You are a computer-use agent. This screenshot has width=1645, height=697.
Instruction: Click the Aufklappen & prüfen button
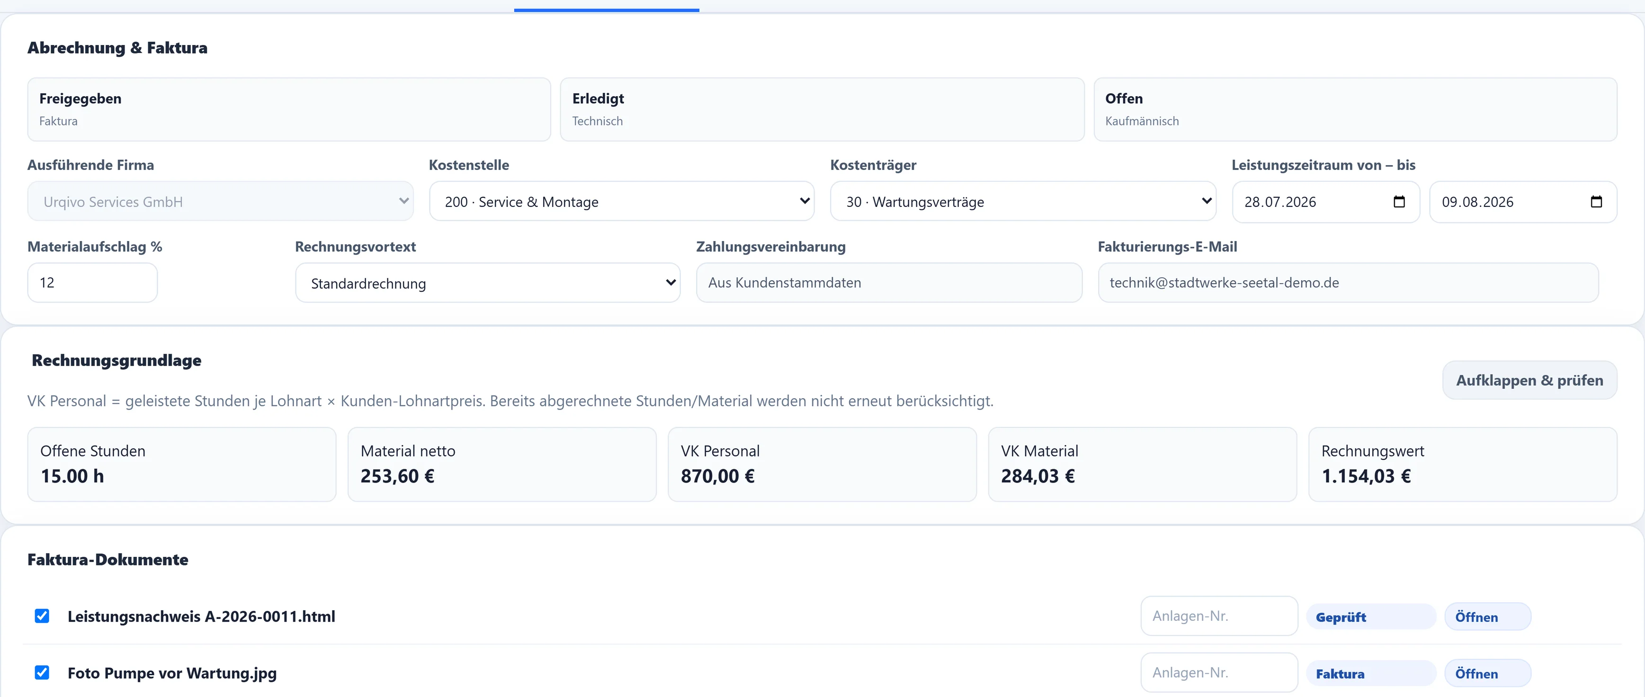[x=1529, y=380]
